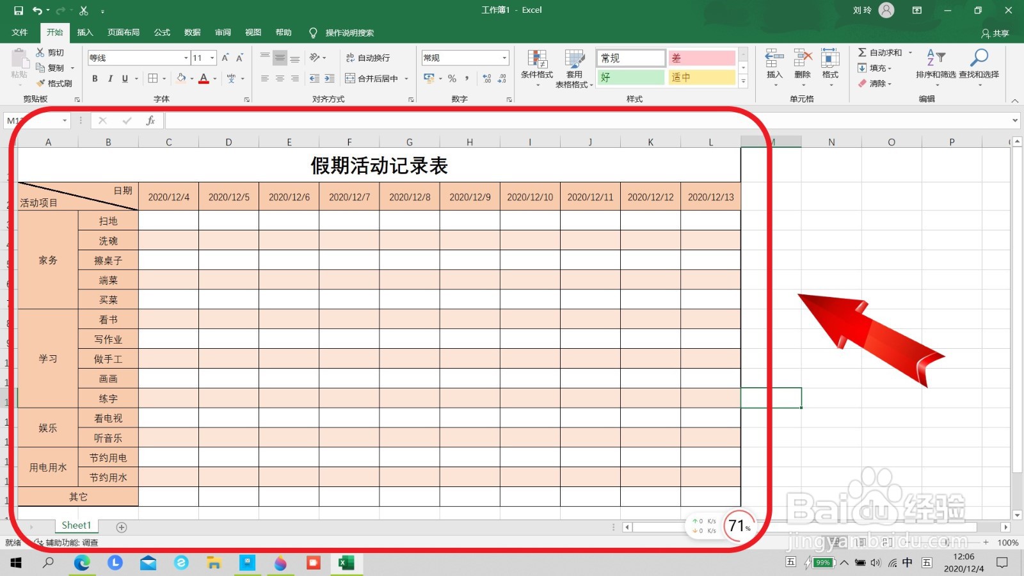Screen dimensions: 1024x576
Task: Select the Sheet1 tab
Action: coord(76,525)
